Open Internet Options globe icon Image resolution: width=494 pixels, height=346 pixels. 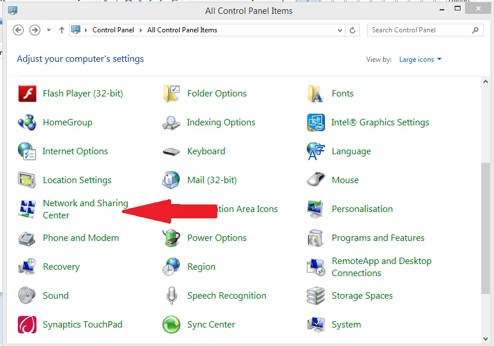pyautogui.click(x=27, y=151)
